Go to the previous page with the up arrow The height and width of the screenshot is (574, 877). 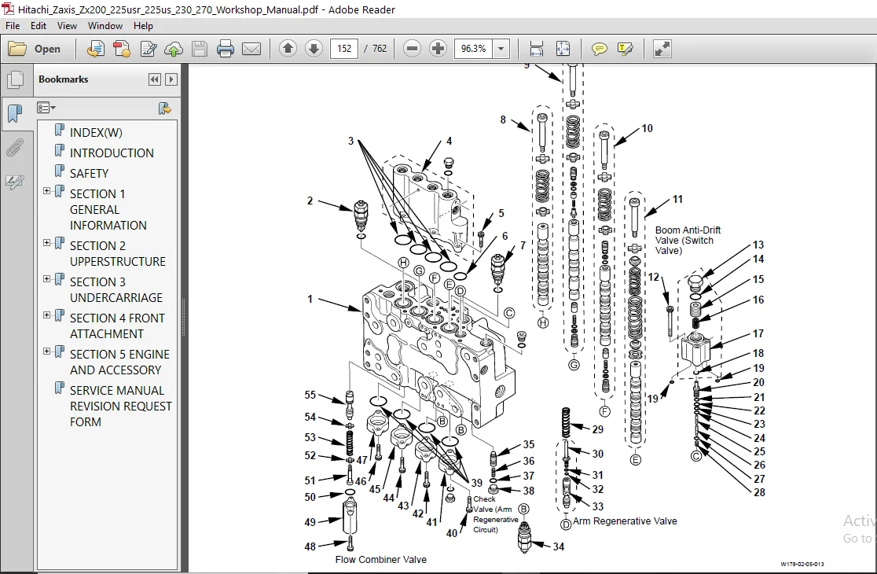pos(288,49)
